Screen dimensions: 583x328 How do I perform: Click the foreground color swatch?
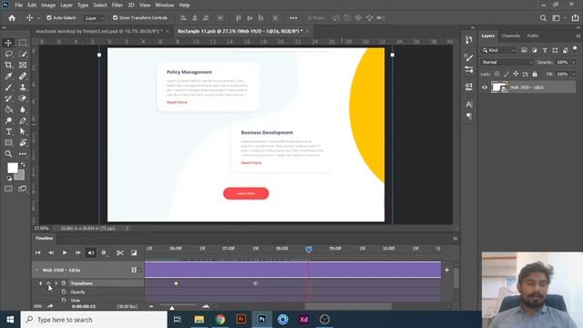coord(12,168)
